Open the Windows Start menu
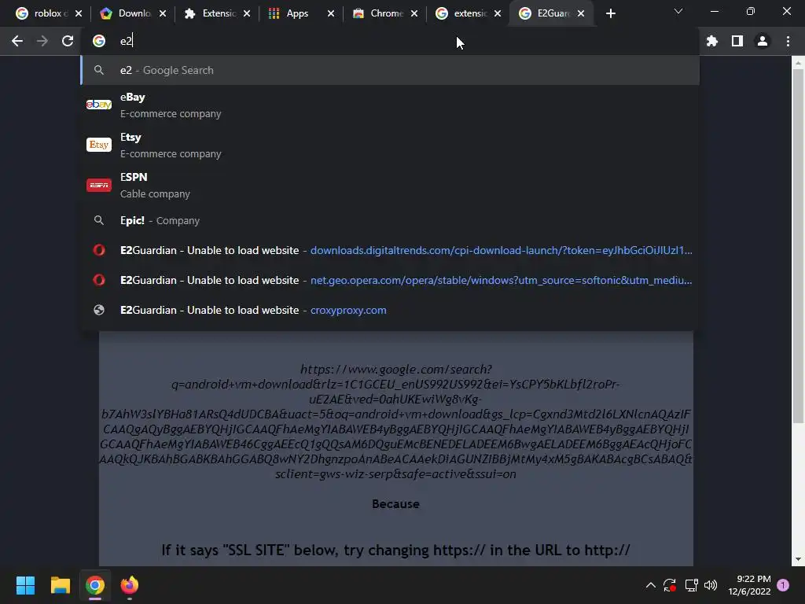Image resolution: width=805 pixels, height=604 pixels. click(x=25, y=585)
